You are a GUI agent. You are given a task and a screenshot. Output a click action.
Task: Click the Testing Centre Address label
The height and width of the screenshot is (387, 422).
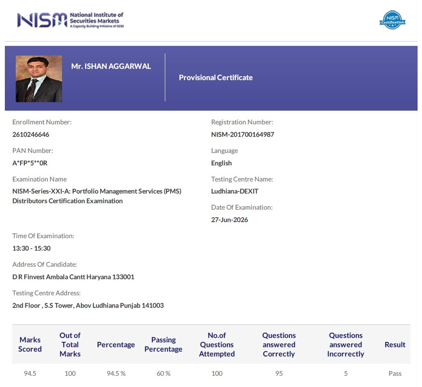pyautogui.click(x=47, y=293)
